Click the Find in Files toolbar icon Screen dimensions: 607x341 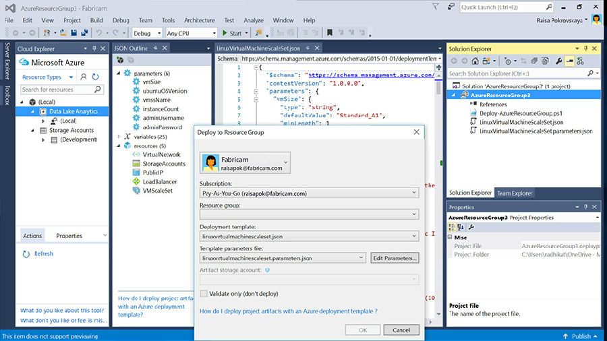coord(258,33)
